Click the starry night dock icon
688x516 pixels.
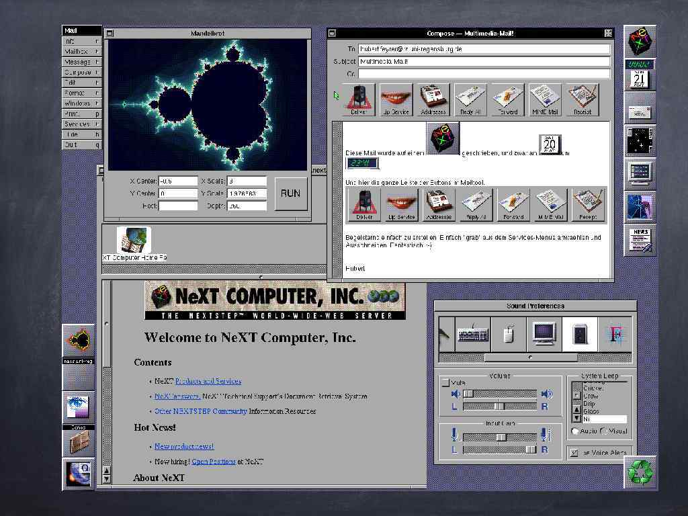pos(640,141)
